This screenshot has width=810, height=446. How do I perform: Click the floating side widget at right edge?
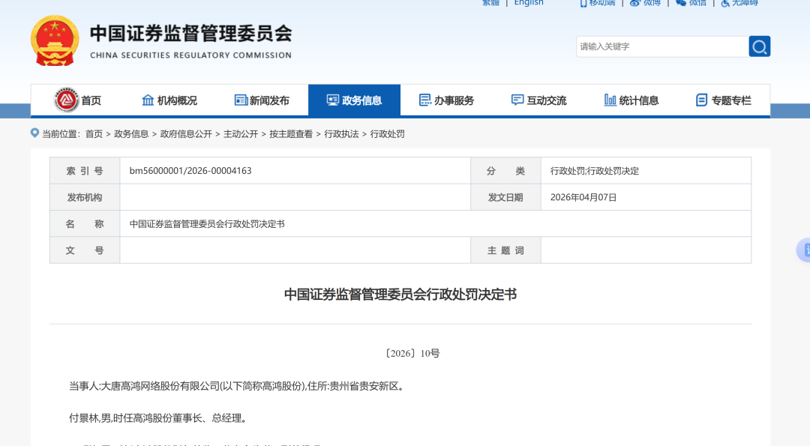pyautogui.click(x=803, y=250)
